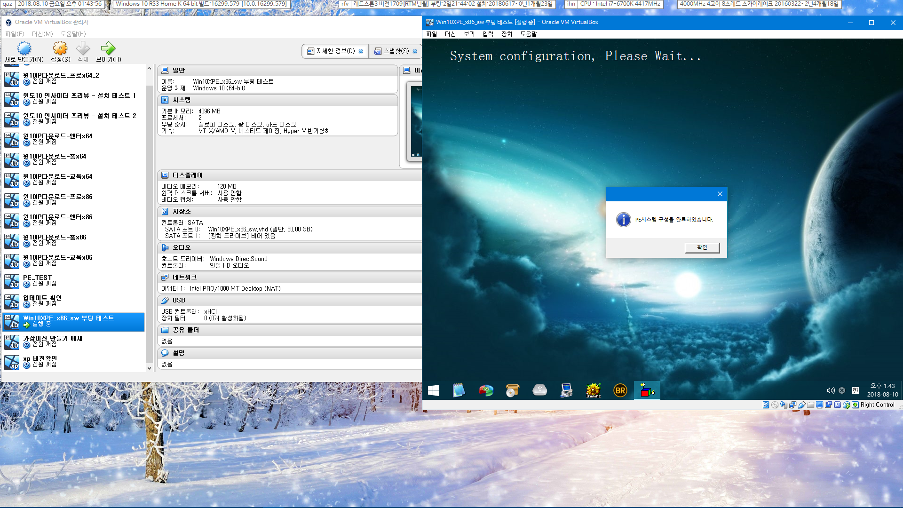Image resolution: width=903 pixels, height=508 pixels.
Task: Collapse the Storage (저장소) section header
Action: click(x=289, y=212)
